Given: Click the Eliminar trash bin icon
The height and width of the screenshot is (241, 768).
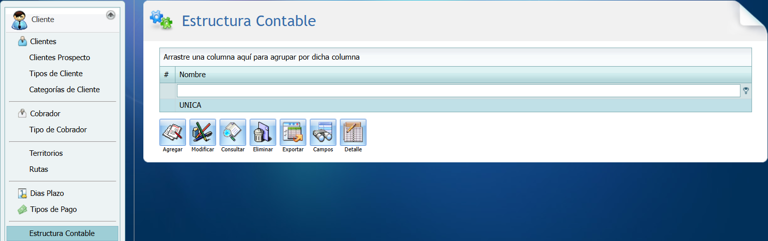Looking at the screenshot, I should 263,132.
